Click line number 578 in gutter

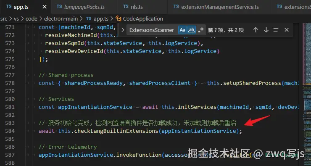10,83
